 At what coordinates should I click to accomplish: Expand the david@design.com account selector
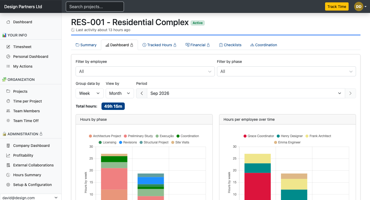(31, 197)
